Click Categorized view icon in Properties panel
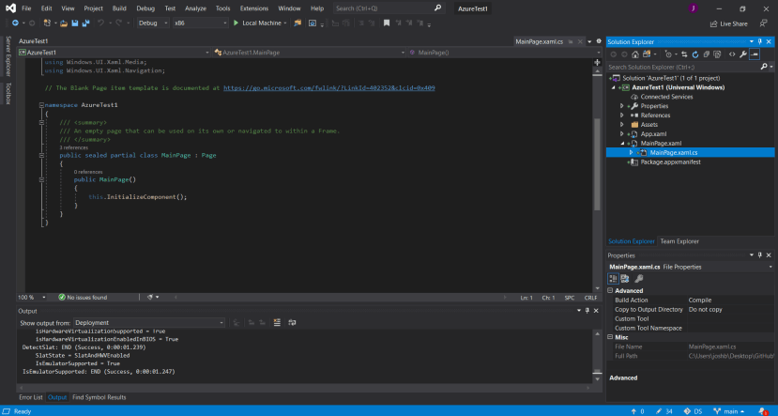 pyautogui.click(x=613, y=279)
